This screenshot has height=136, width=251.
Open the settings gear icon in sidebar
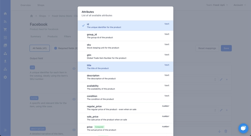[5, 77]
